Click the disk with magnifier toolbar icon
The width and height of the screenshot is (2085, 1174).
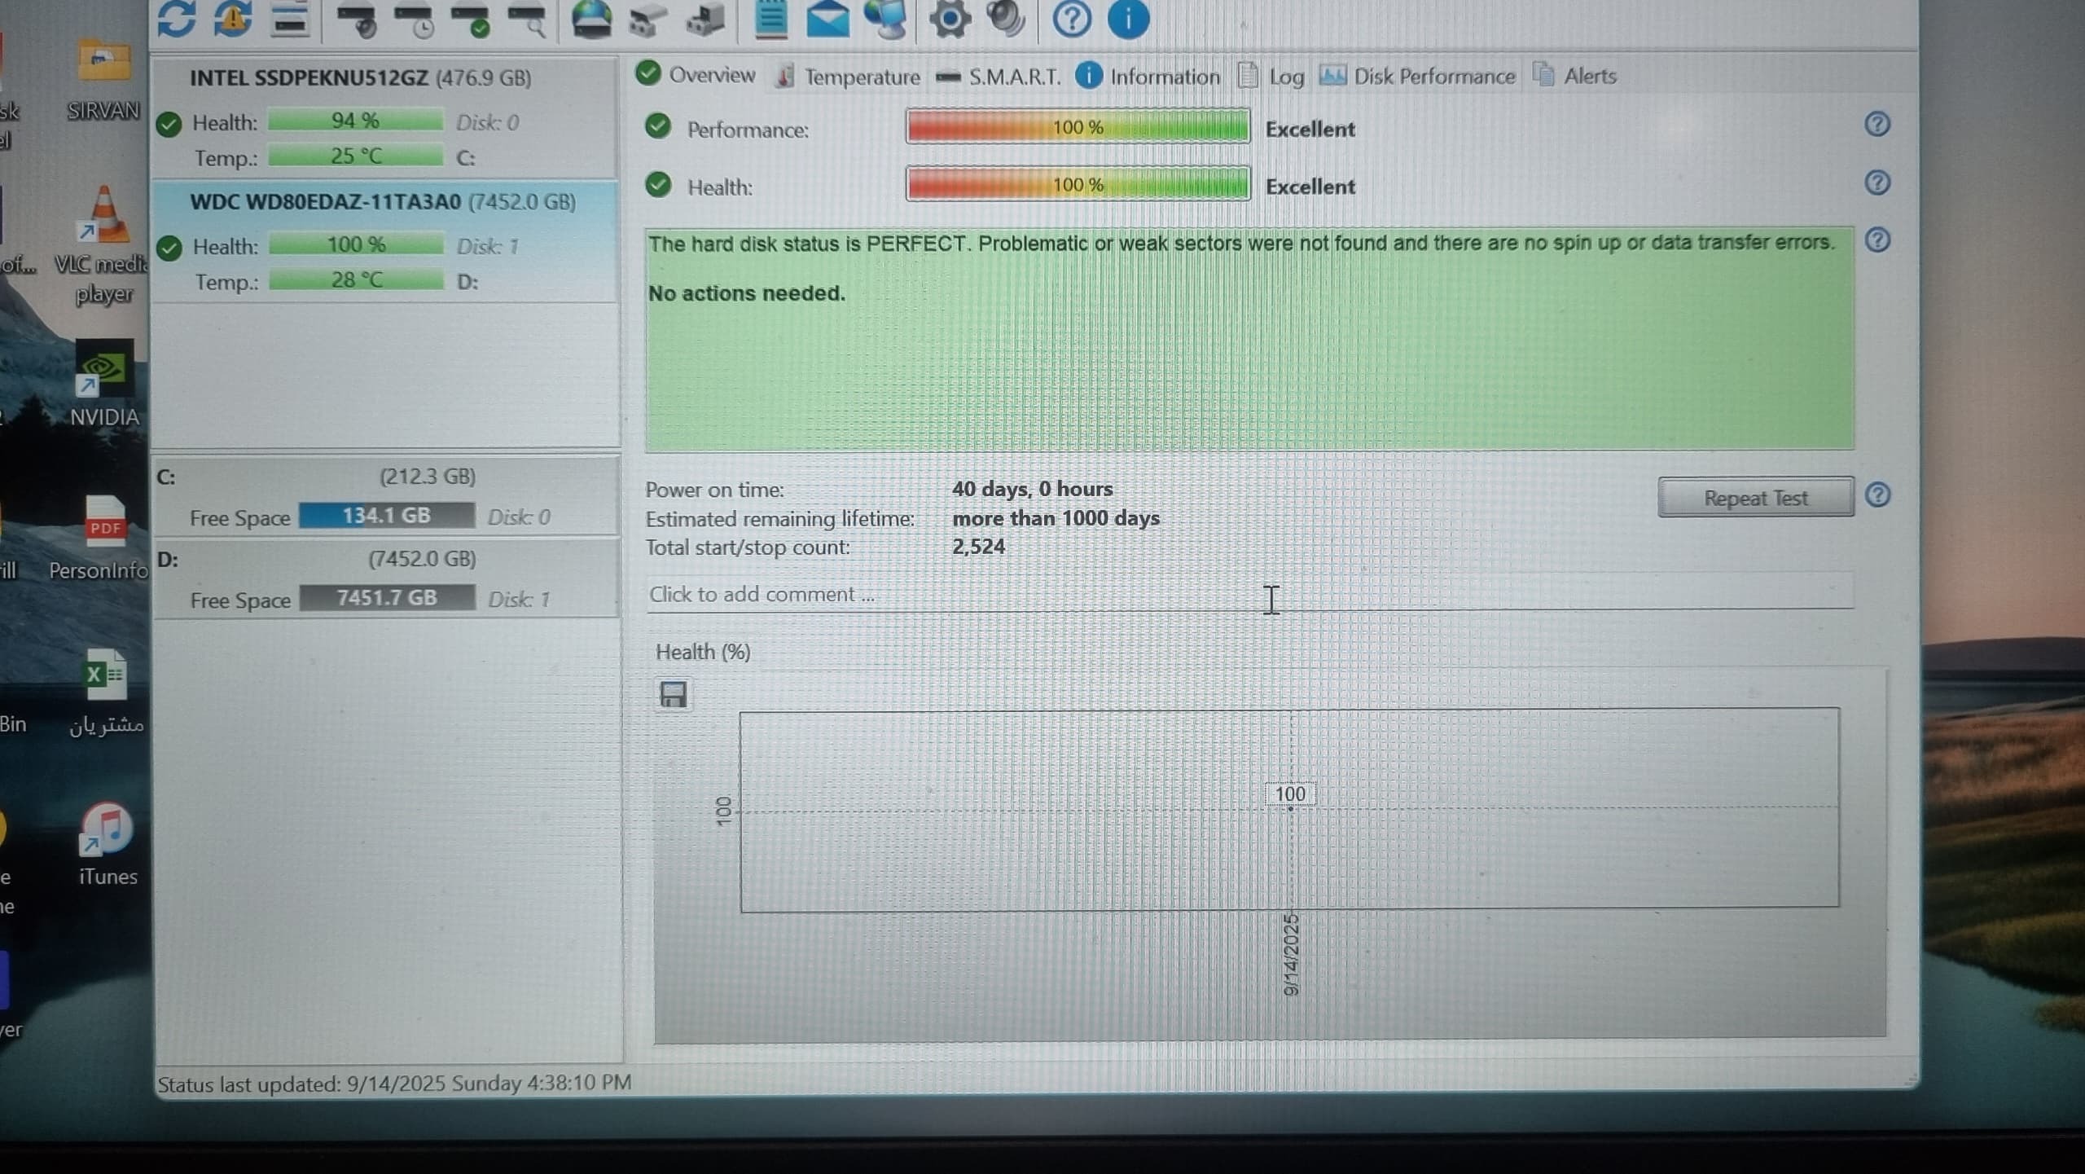(x=528, y=21)
